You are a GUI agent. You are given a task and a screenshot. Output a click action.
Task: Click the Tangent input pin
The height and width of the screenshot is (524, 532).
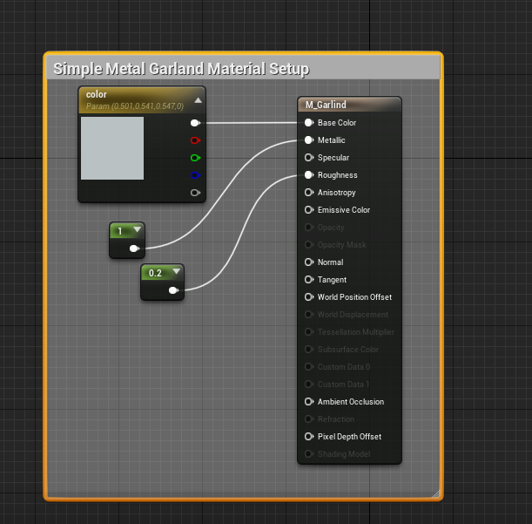(309, 279)
